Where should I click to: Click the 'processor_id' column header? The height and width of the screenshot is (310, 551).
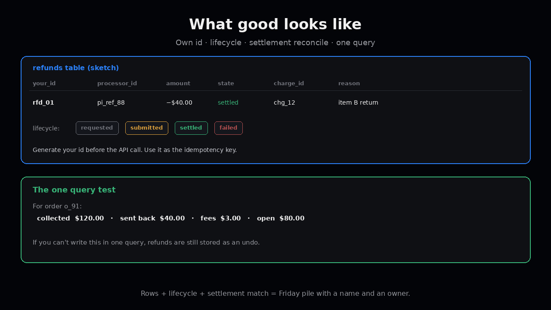[x=117, y=84]
